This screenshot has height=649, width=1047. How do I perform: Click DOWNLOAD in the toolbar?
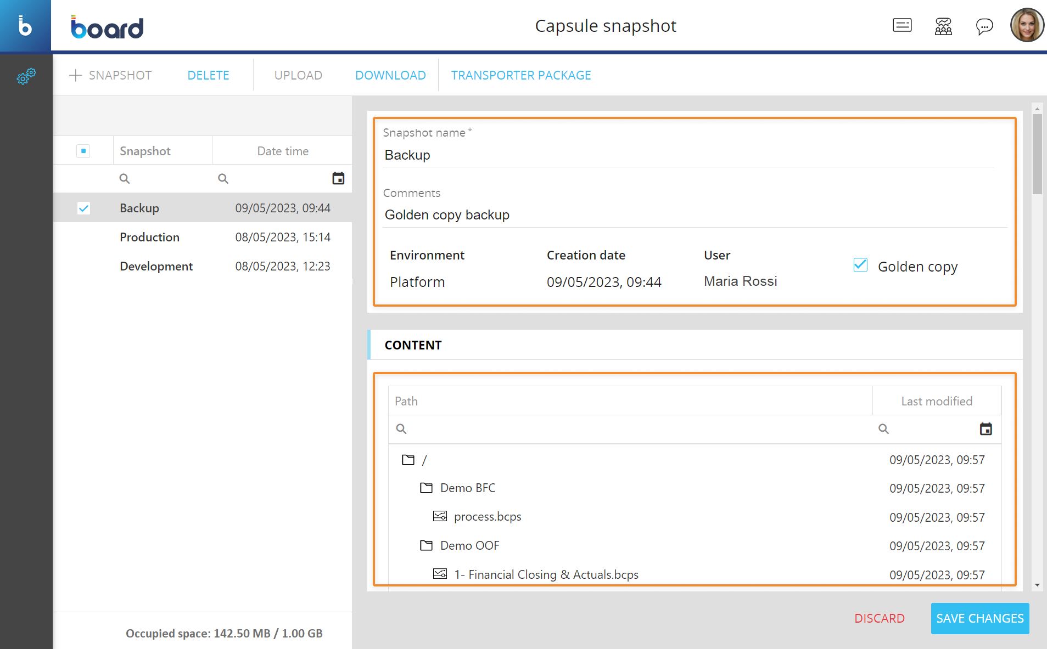coord(390,75)
